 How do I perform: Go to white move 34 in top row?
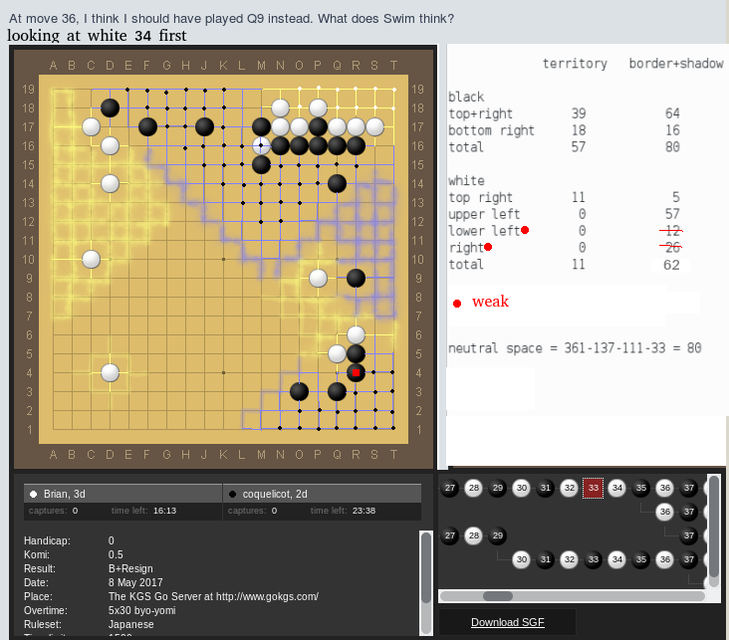pyautogui.click(x=616, y=488)
